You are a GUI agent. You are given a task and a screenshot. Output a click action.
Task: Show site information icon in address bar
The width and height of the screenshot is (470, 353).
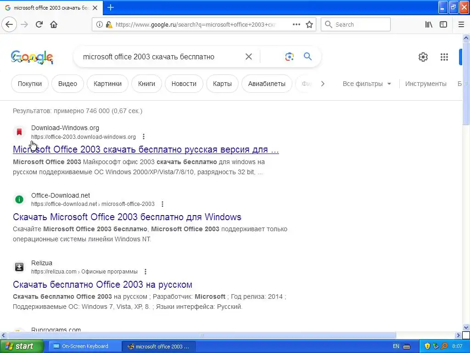[x=100, y=25]
